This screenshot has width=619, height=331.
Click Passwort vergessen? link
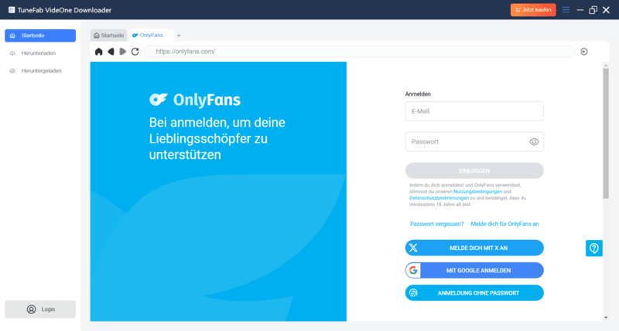click(436, 224)
